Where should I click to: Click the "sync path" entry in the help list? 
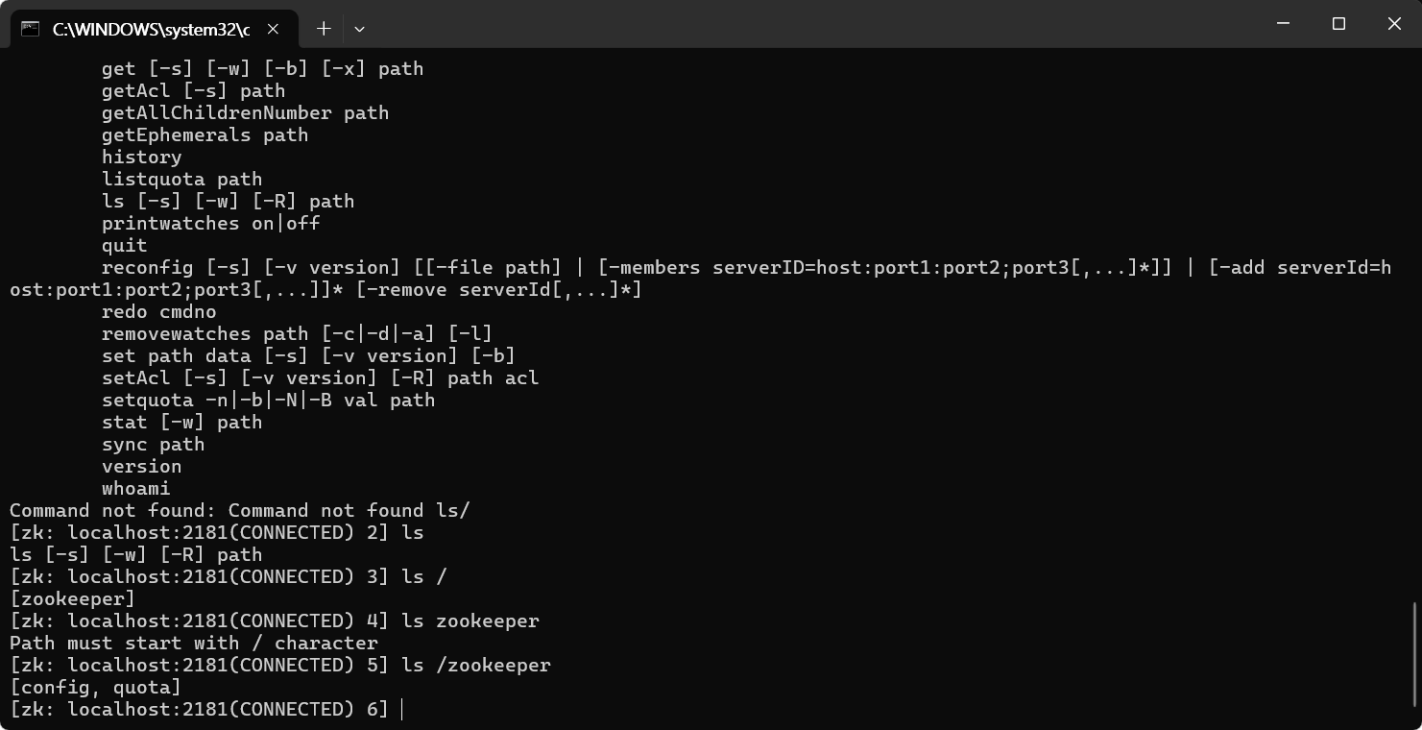coord(153,445)
